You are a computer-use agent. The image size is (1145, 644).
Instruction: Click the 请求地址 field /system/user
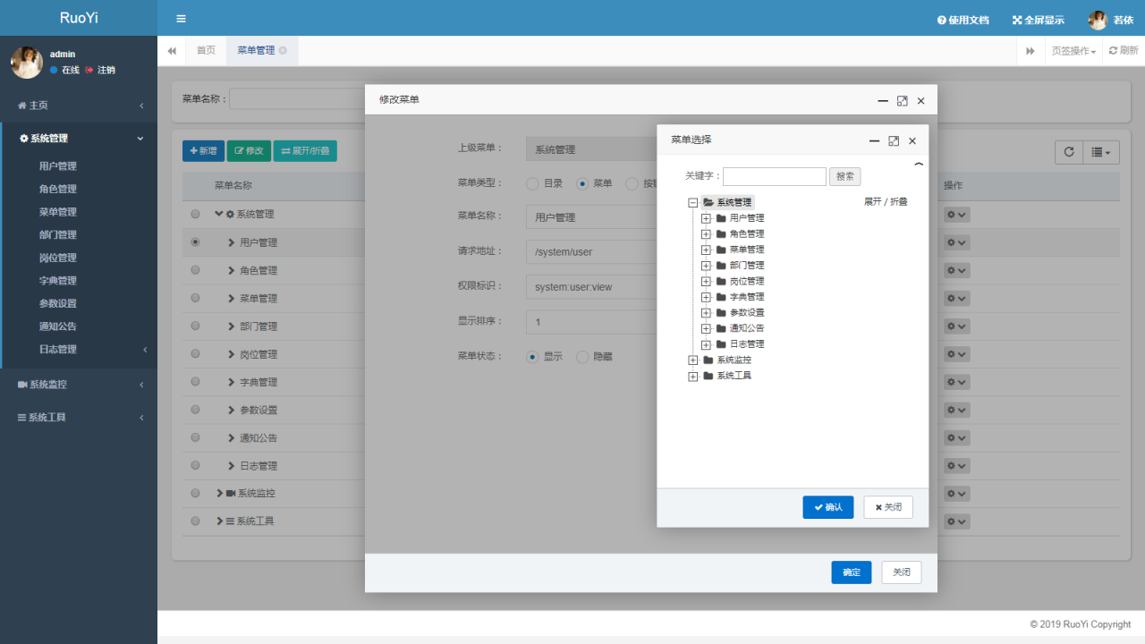click(x=591, y=252)
